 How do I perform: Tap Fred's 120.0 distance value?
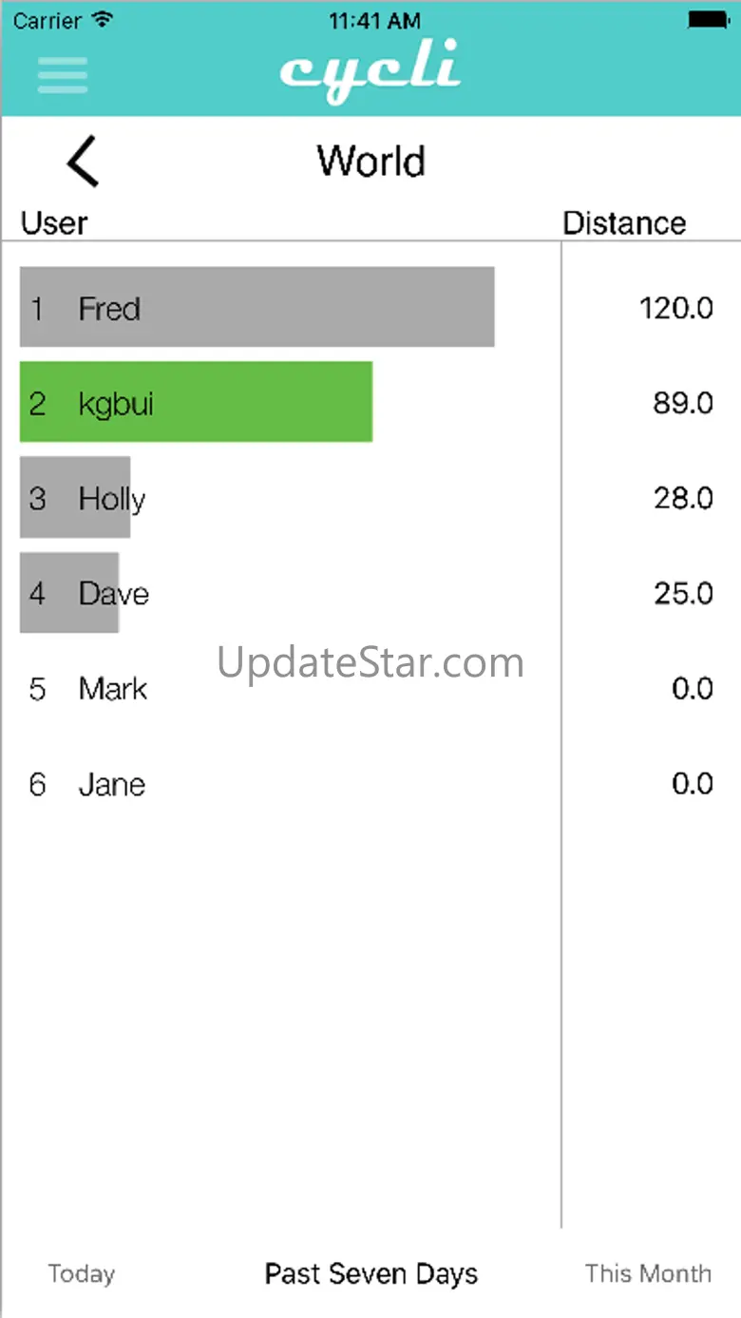tap(675, 308)
